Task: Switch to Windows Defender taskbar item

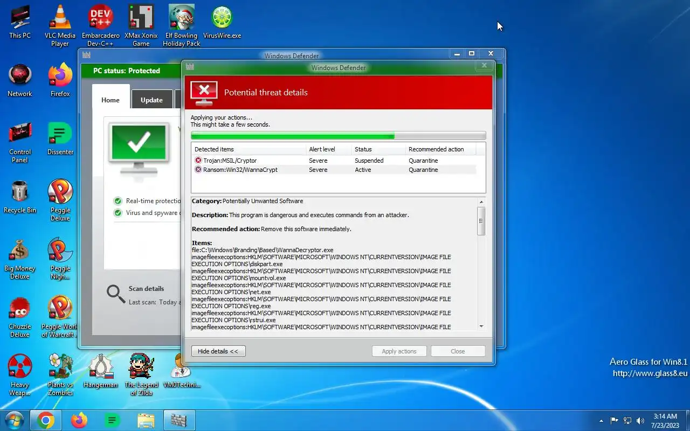Action: (x=179, y=420)
